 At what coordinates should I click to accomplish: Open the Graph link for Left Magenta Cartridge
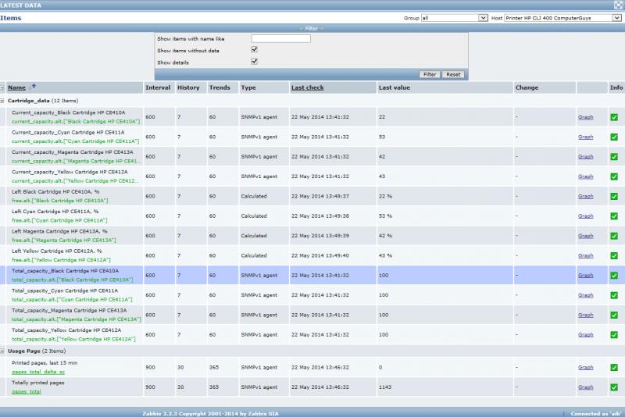(x=585, y=236)
